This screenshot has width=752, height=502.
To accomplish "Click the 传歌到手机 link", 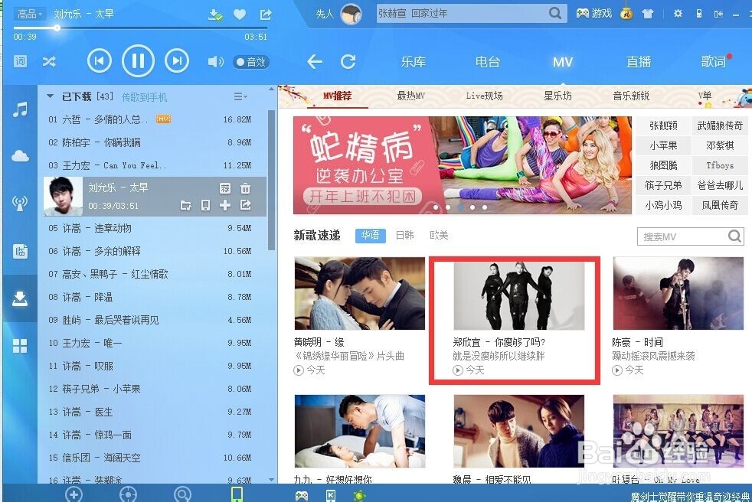I will pos(145,97).
